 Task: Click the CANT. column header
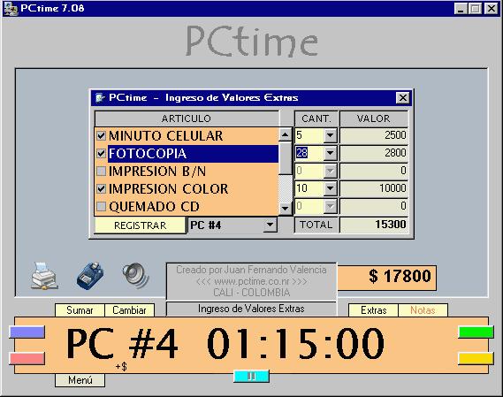click(x=316, y=118)
